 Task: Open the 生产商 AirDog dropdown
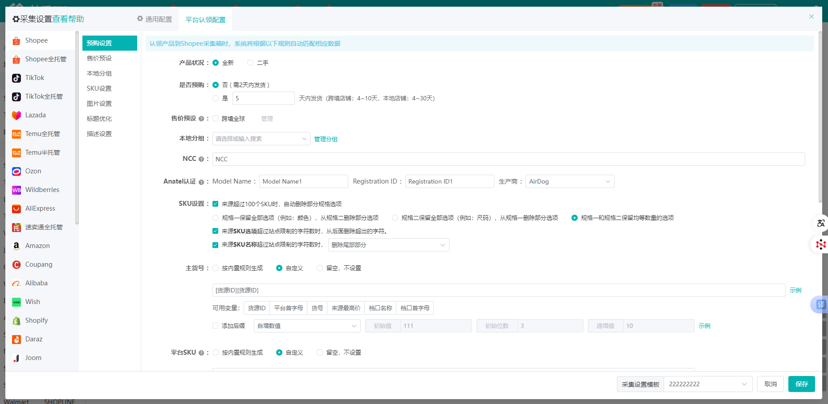569,181
